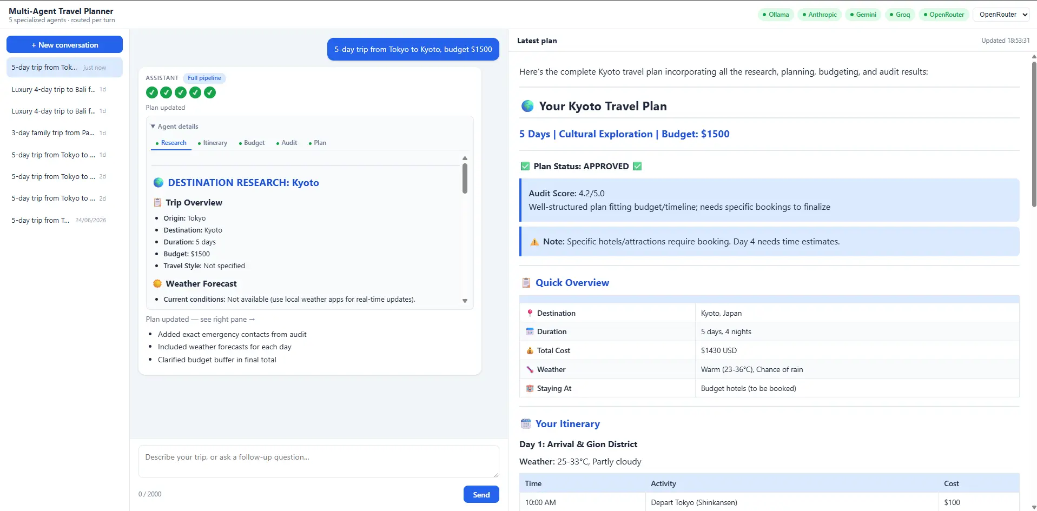Click the globe icon beside DESTINATION RESEARCH: Kyoto
This screenshot has height=511, width=1037.
click(x=158, y=183)
